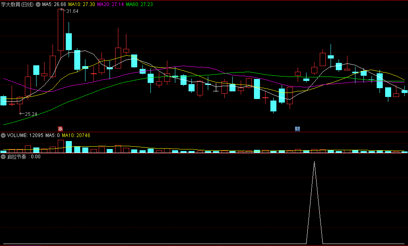Click the volume MA10: 20746 label

point(76,135)
